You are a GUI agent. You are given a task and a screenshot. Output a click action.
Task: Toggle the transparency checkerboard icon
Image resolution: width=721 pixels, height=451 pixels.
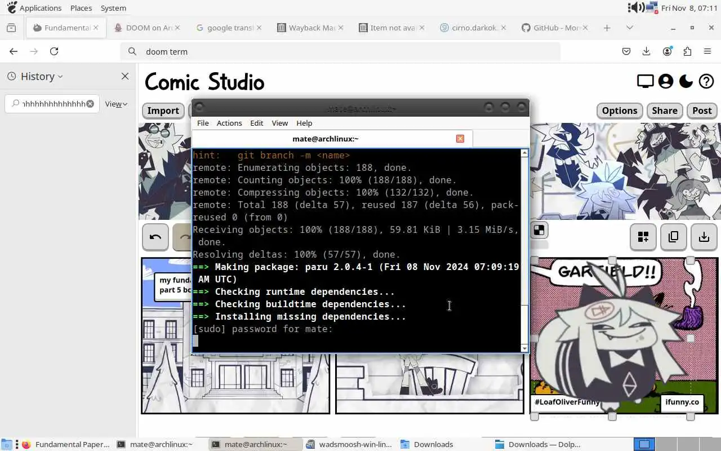[x=539, y=230]
